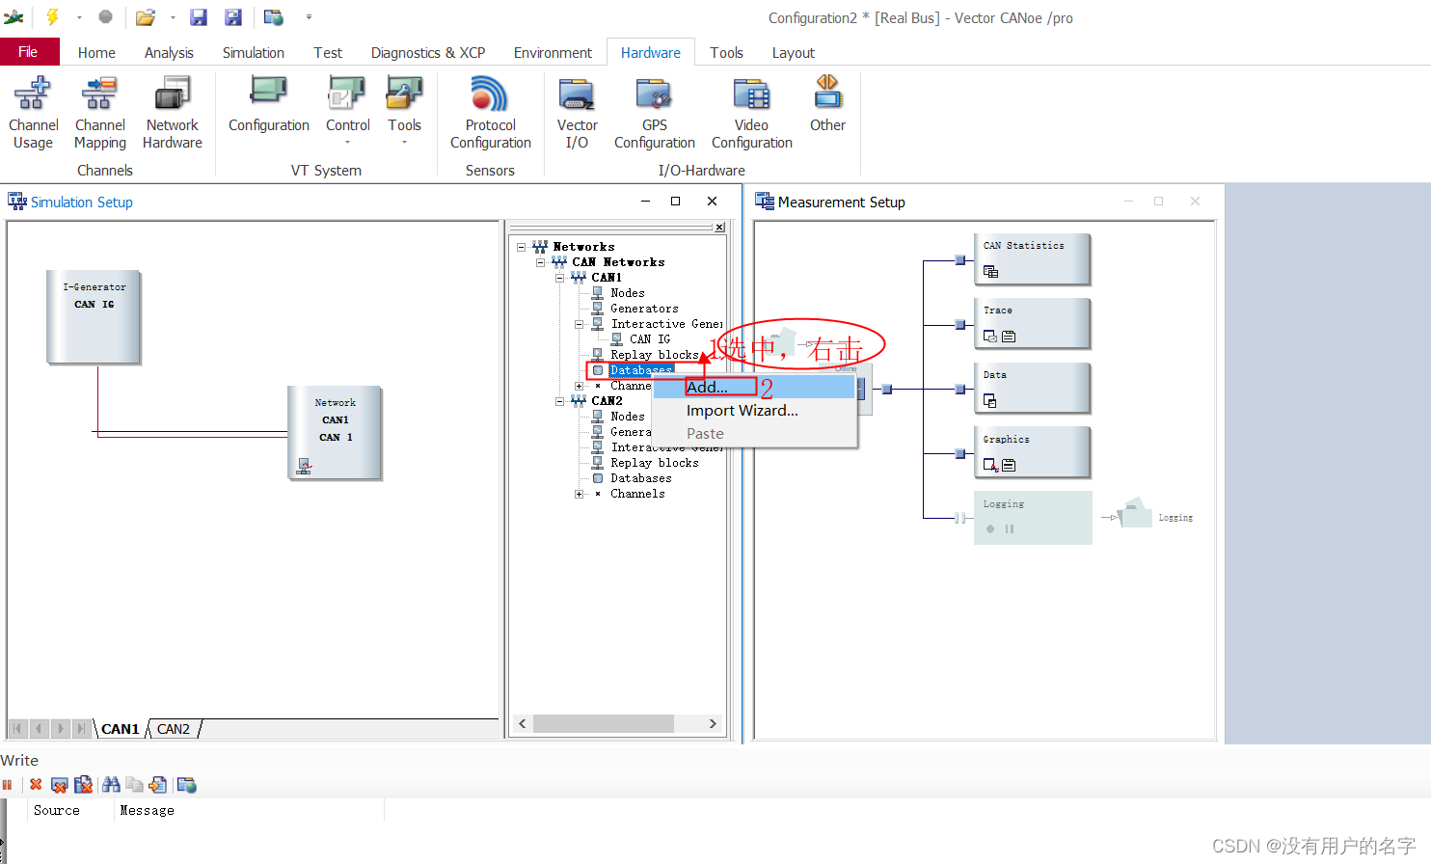This screenshot has height=864, width=1431.
Task: Open Channel Usage in the ribbon
Action: [x=33, y=114]
